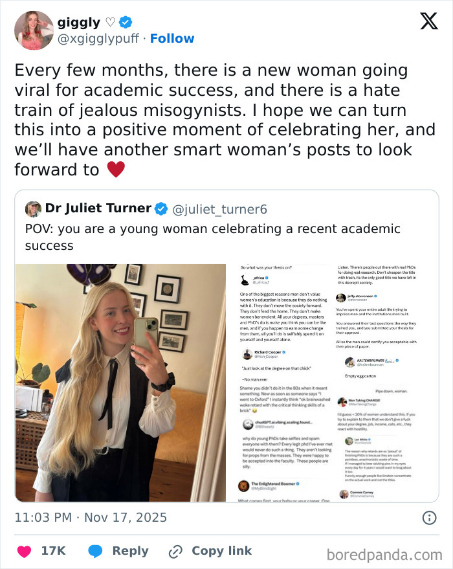Click Dr Juliet Turner's verified badge
This screenshot has width=453, height=569.
pyautogui.click(x=161, y=208)
